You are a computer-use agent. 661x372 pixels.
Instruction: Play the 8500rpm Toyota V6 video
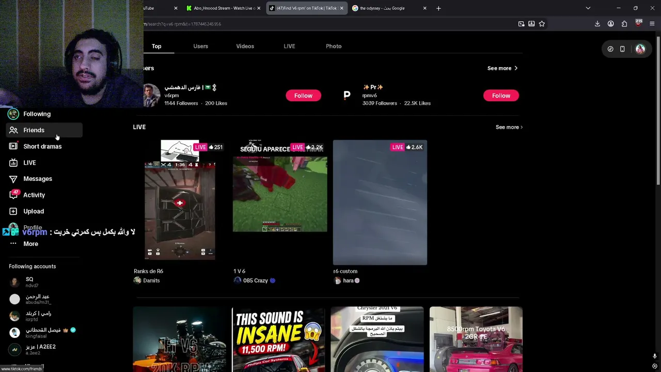tap(476, 339)
